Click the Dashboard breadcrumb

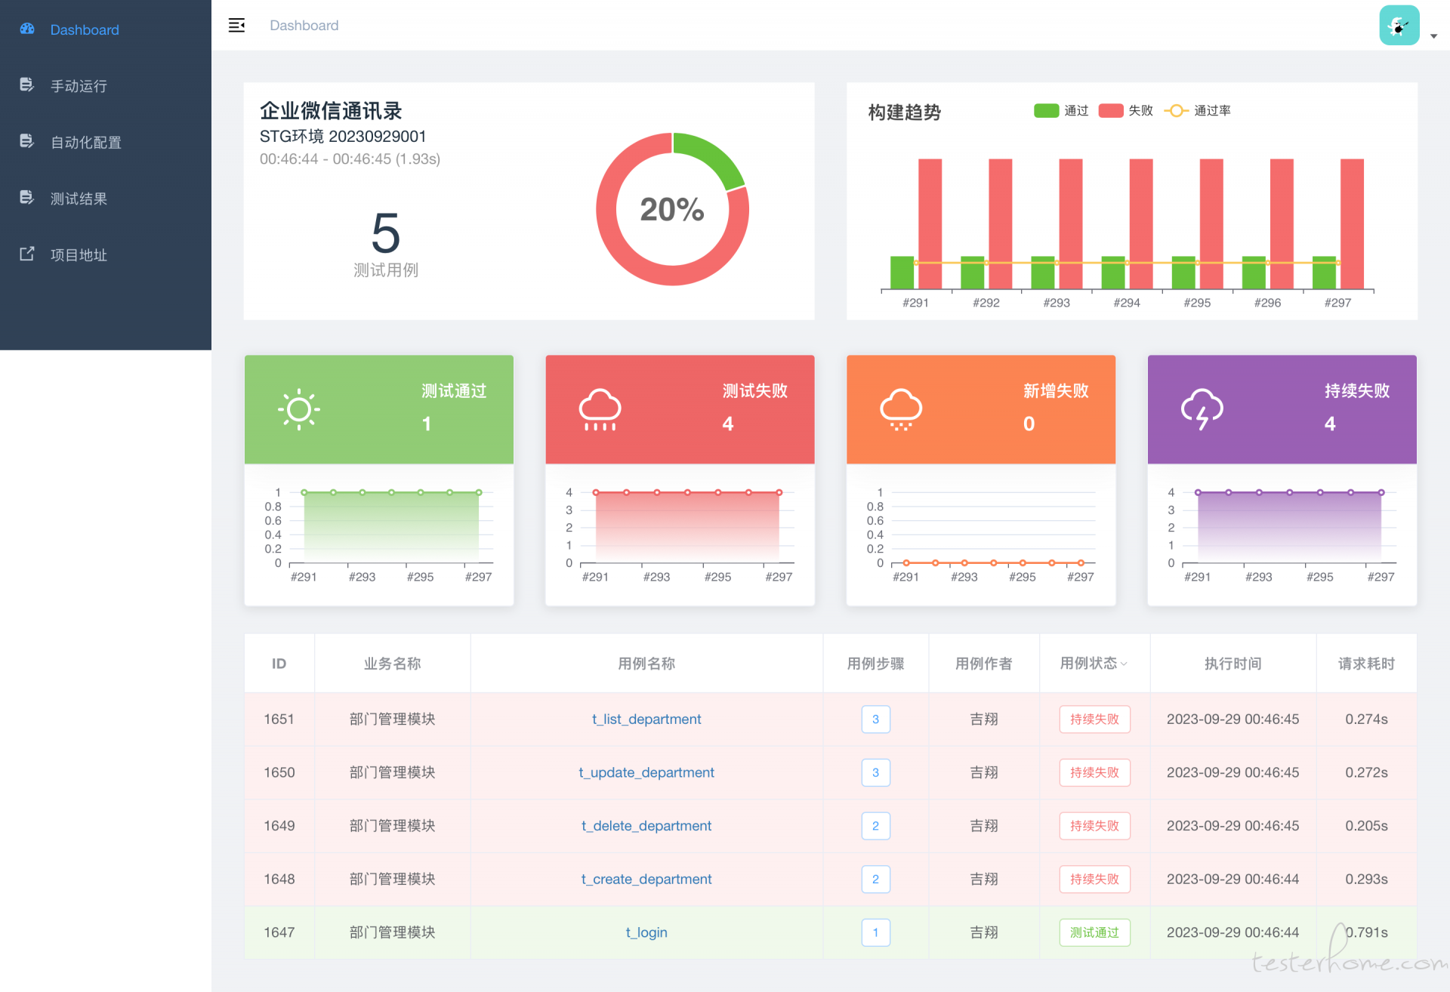coord(304,26)
